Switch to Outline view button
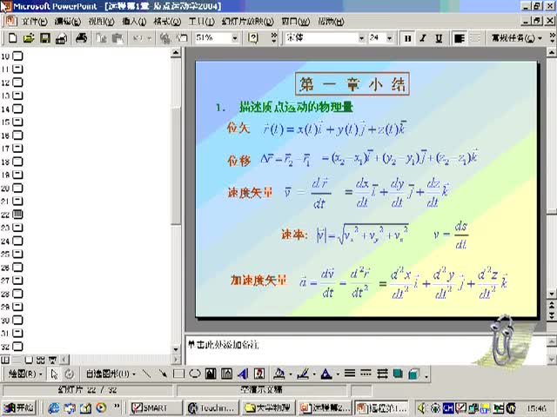 [x=17, y=360]
